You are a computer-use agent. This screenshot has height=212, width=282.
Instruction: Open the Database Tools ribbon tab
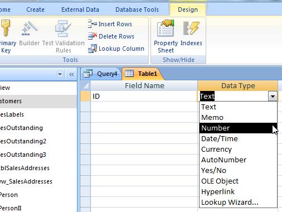tap(137, 9)
